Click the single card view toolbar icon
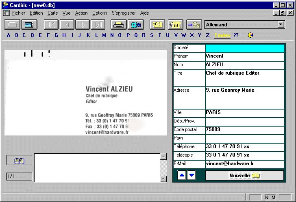The height and width of the screenshot is (202, 296). (12, 25)
